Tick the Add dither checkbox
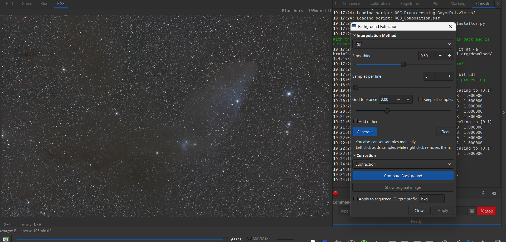The height and width of the screenshot is (242, 506). tap(356, 121)
